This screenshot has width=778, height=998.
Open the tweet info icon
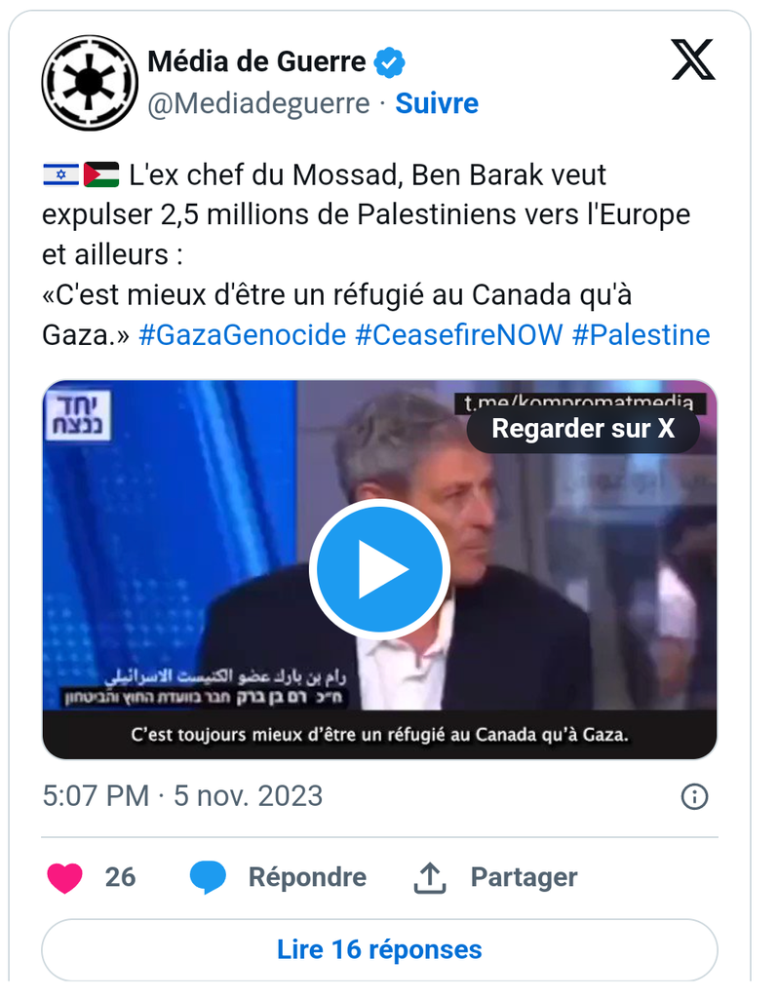(x=693, y=796)
